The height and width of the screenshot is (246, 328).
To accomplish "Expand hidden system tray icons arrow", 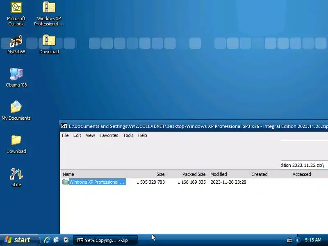I will tap(297, 240).
